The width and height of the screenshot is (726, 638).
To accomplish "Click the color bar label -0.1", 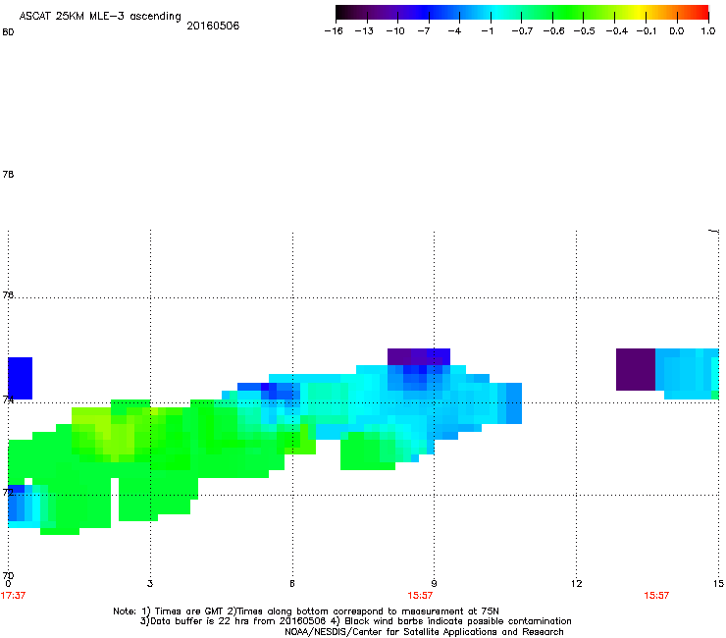I will pyautogui.click(x=647, y=31).
